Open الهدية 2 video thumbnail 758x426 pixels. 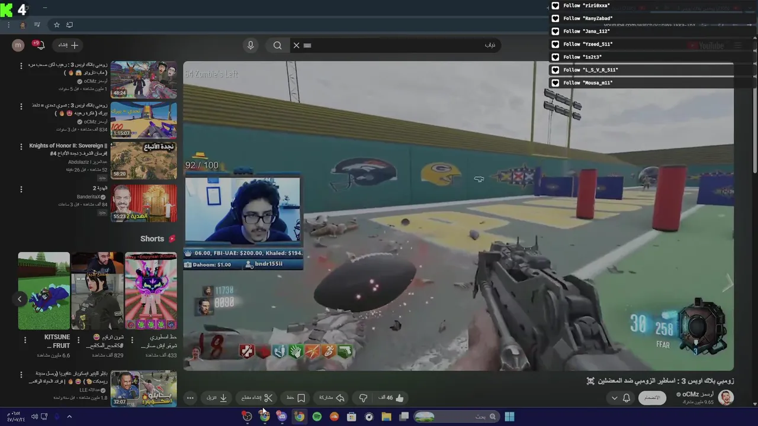click(x=143, y=203)
